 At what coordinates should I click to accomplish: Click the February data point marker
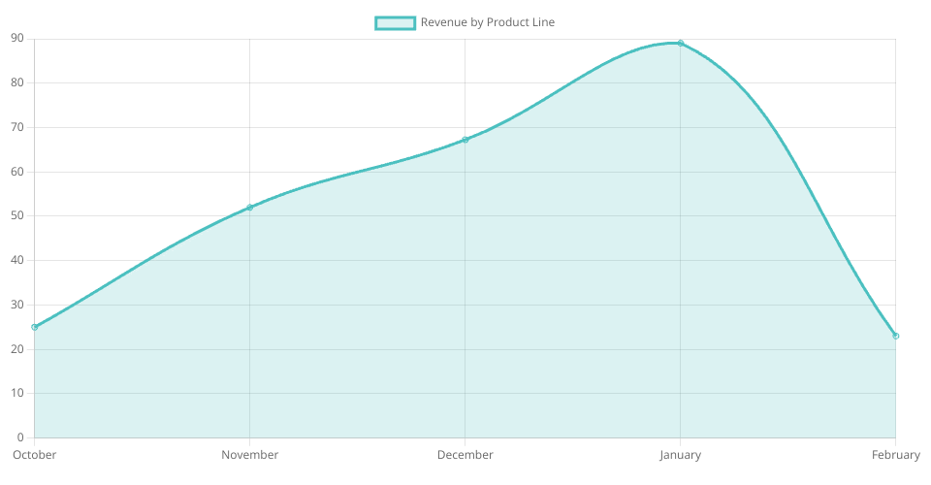point(895,336)
